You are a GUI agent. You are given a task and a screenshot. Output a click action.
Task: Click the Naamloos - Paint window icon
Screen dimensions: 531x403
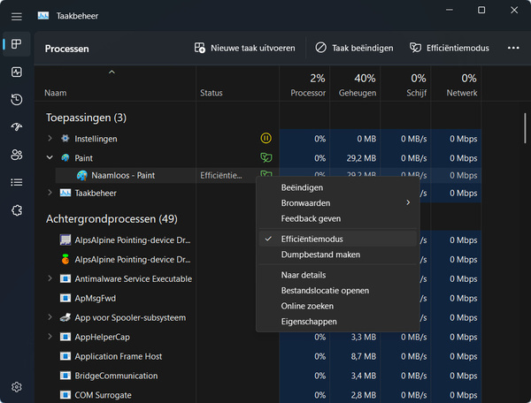81,176
